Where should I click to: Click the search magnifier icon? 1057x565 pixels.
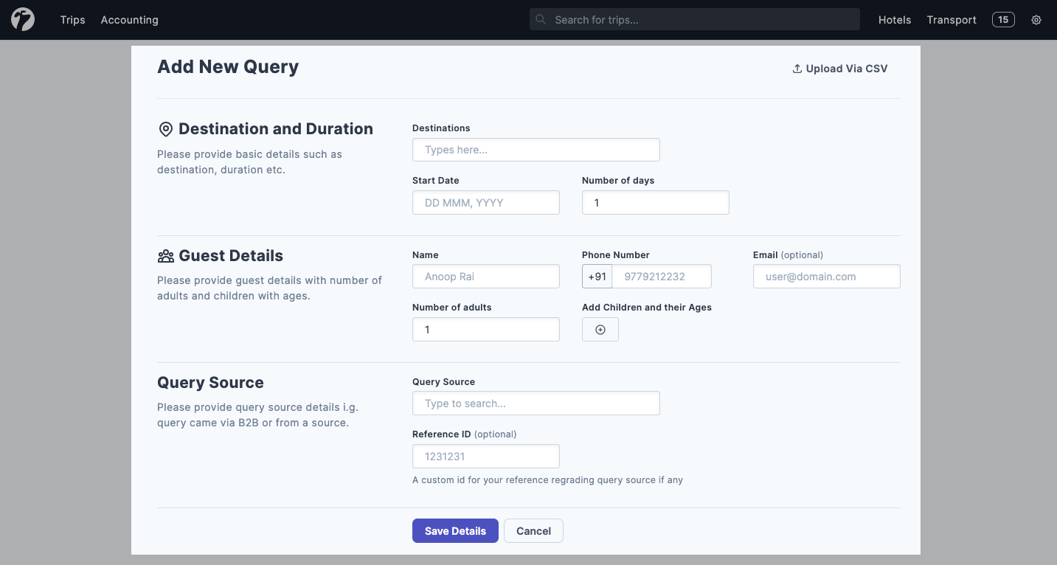click(541, 20)
